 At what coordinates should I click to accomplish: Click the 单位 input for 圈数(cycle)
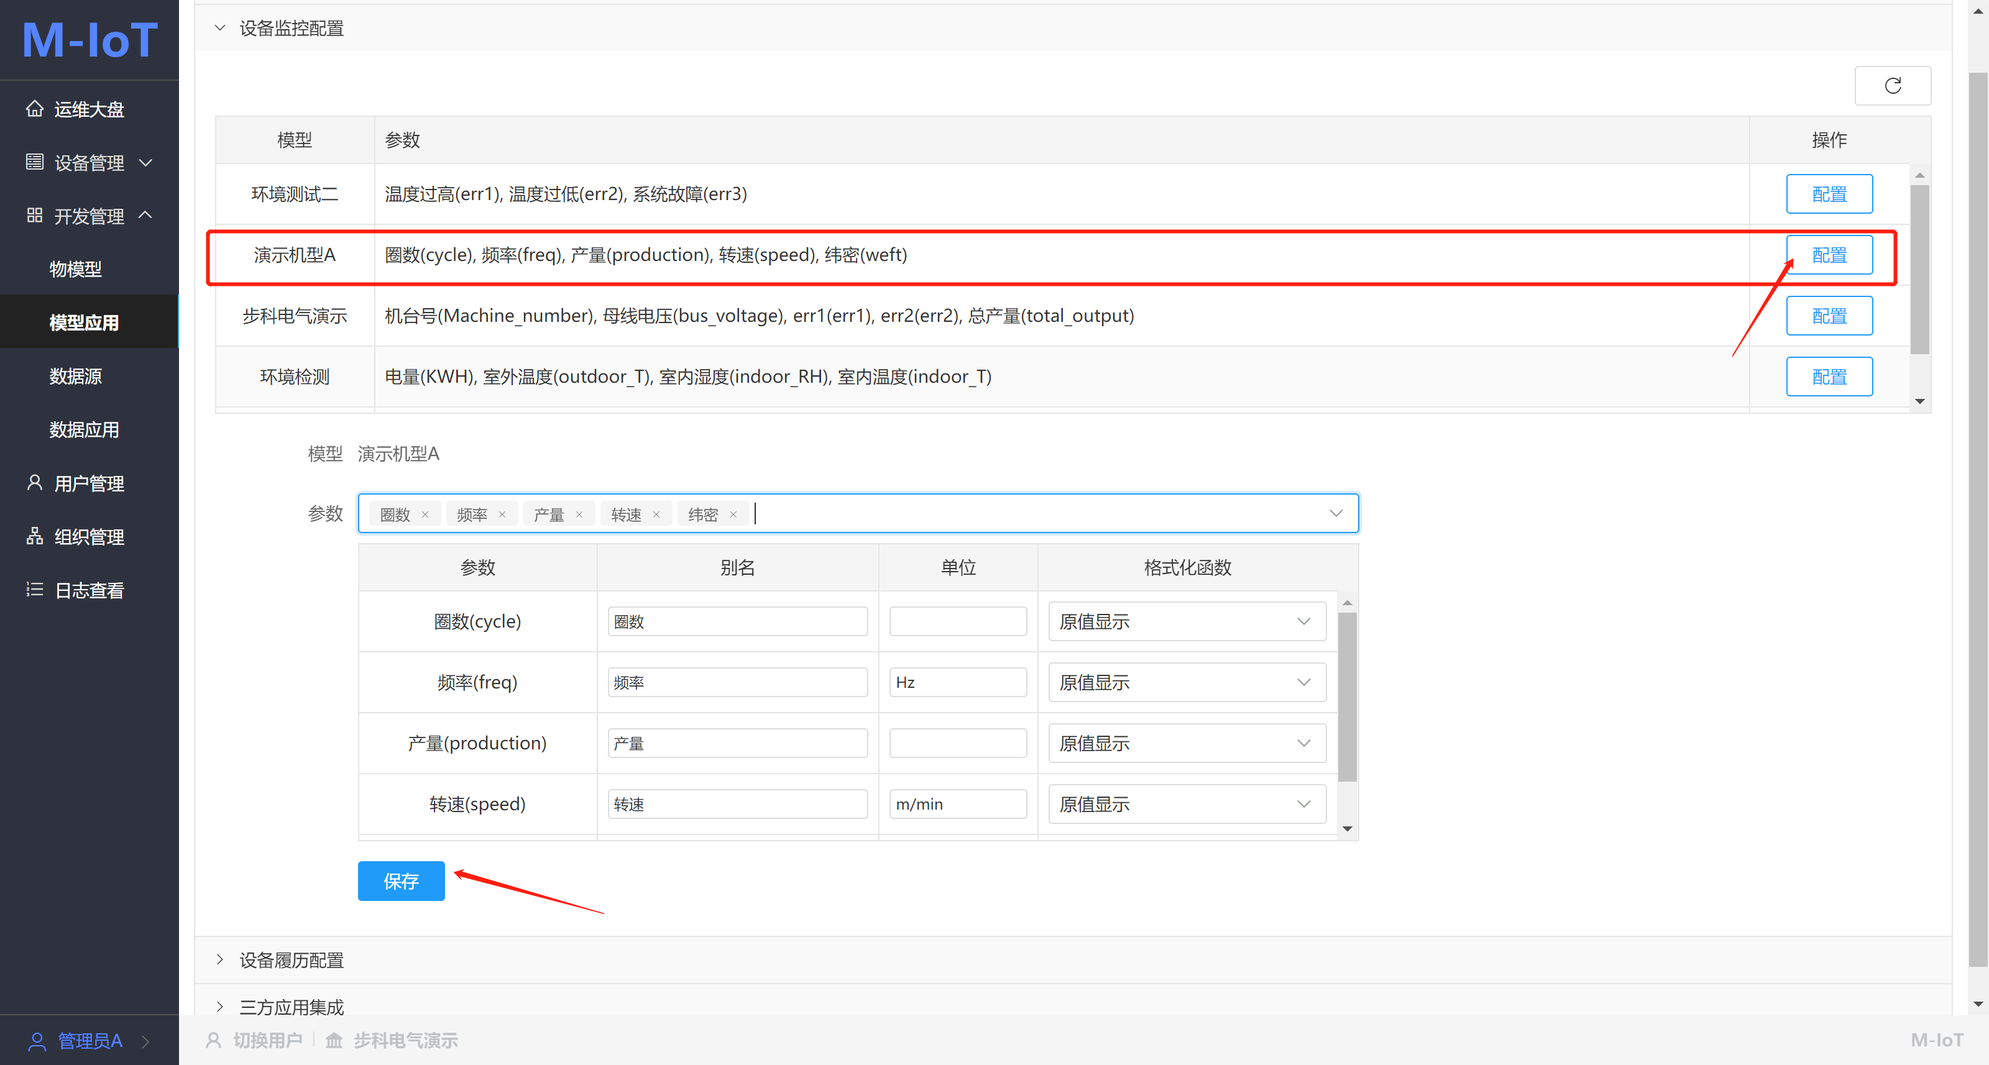tap(957, 621)
